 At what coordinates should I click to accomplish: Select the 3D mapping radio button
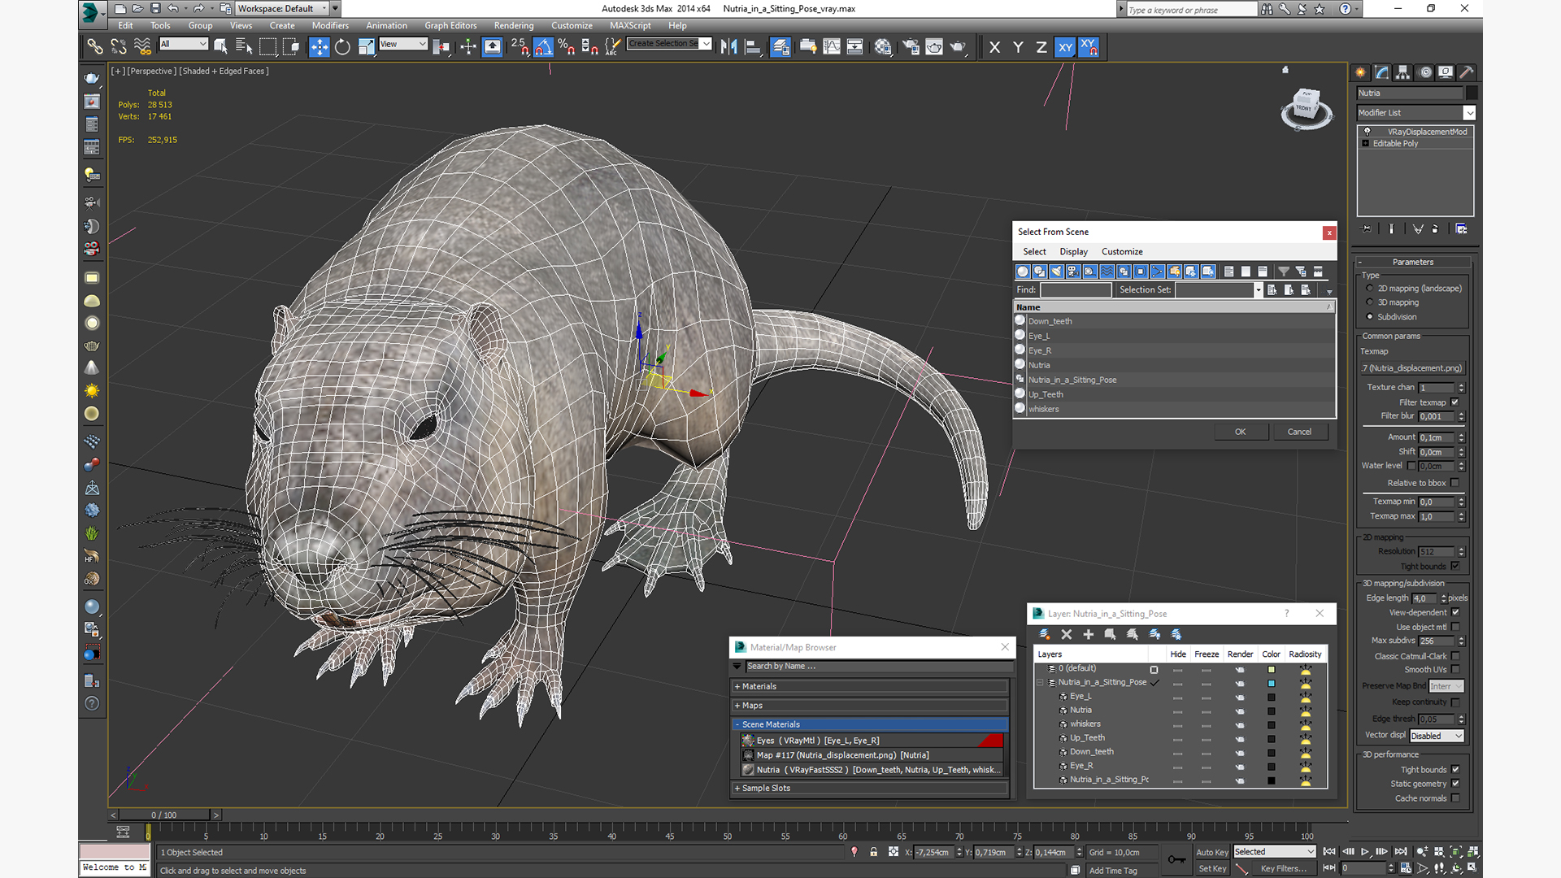[x=1370, y=302]
